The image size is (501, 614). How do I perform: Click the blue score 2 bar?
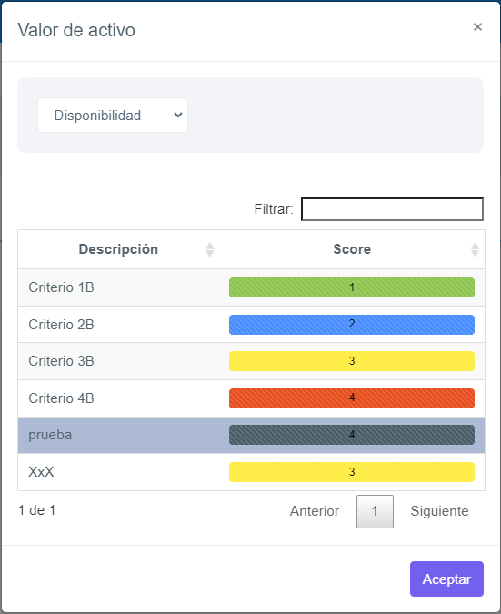[x=352, y=325]
